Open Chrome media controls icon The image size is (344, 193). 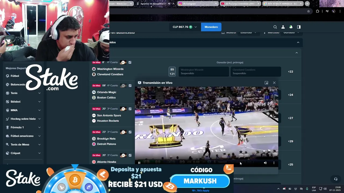tap(327, 11)
